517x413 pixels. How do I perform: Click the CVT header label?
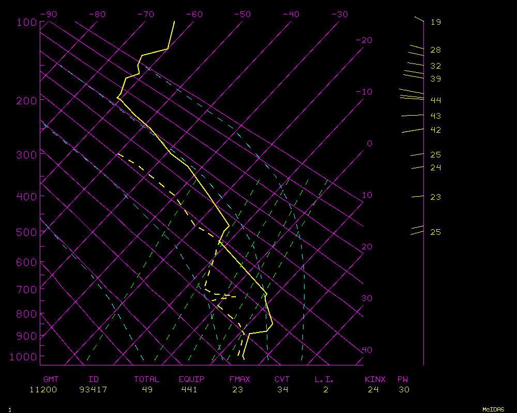(x=282, y=379)
